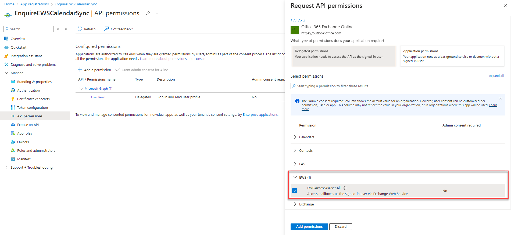This screenshot has height=235, width=511.
Task: Click the plus icon for Add a permission
Action: pos(80,70)
